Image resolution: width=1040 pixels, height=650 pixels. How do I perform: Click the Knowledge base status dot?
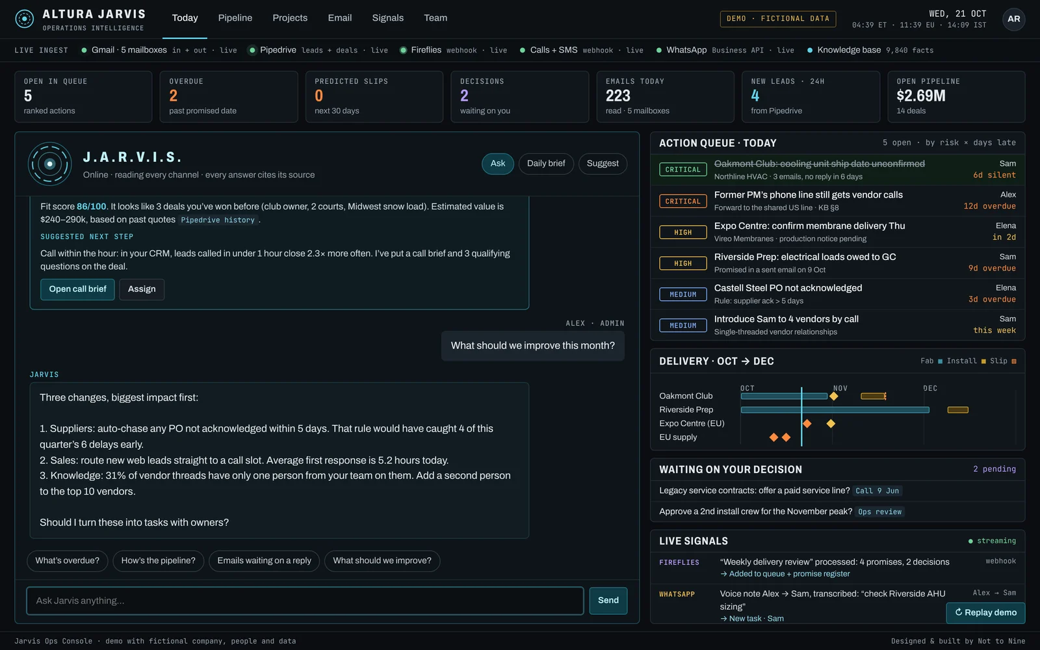coord(809,50)
